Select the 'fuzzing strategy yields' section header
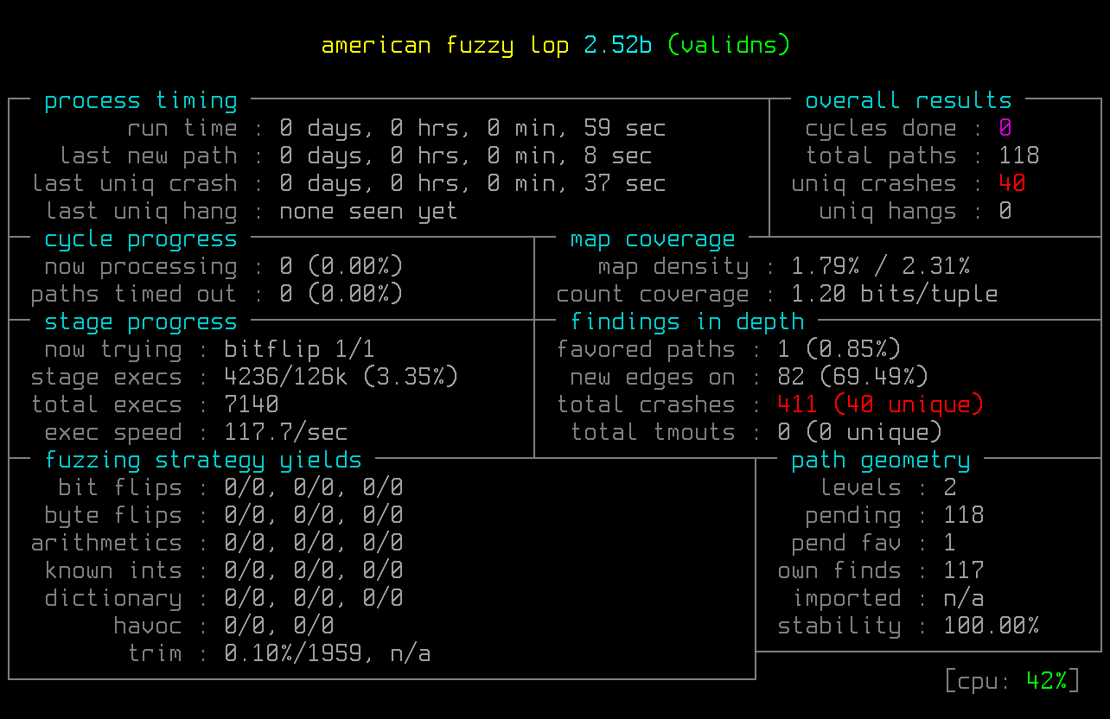The width and height of the screenshot is (1110, 719). click(x=203, y=461)
